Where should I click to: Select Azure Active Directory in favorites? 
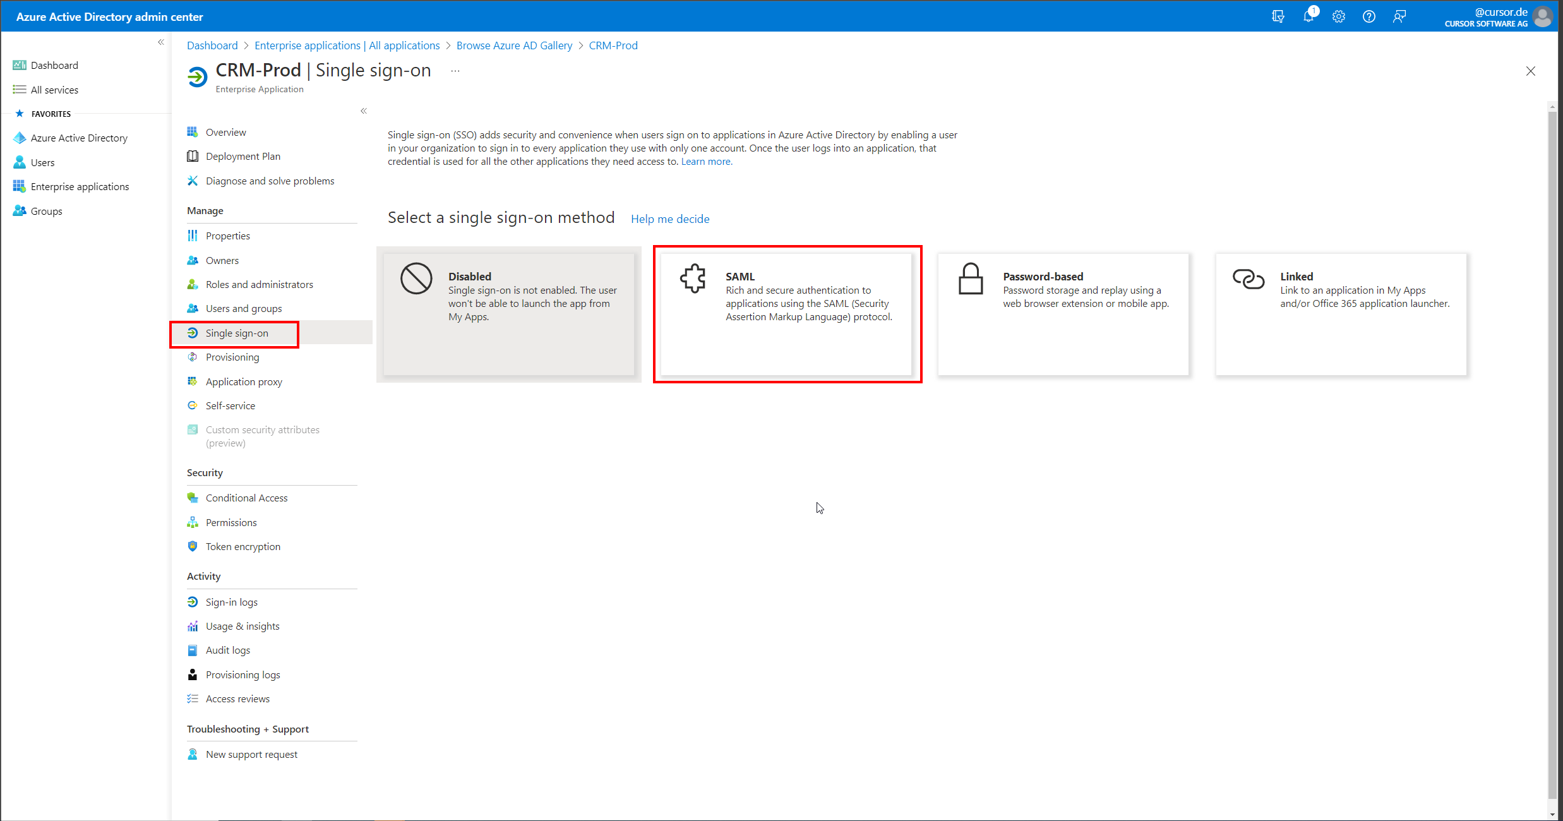(x=78, y=138)
